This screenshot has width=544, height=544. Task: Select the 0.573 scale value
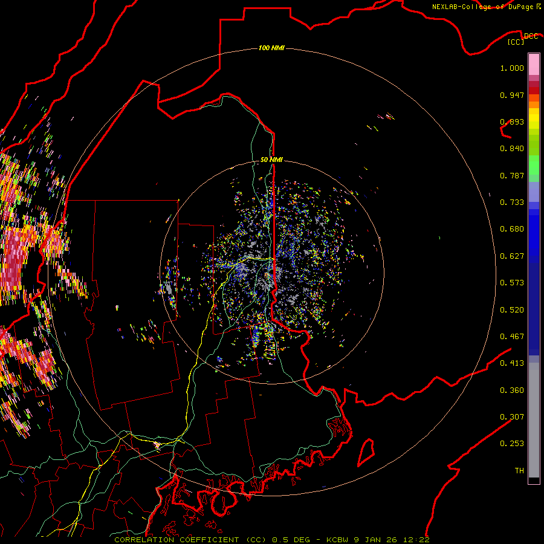(x=512, y=283)
